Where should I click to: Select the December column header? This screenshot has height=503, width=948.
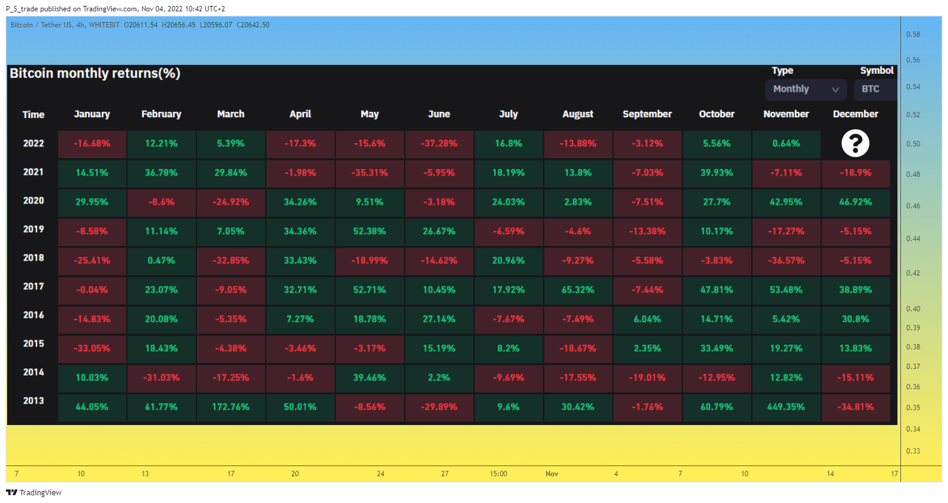[x=855, y=114]
